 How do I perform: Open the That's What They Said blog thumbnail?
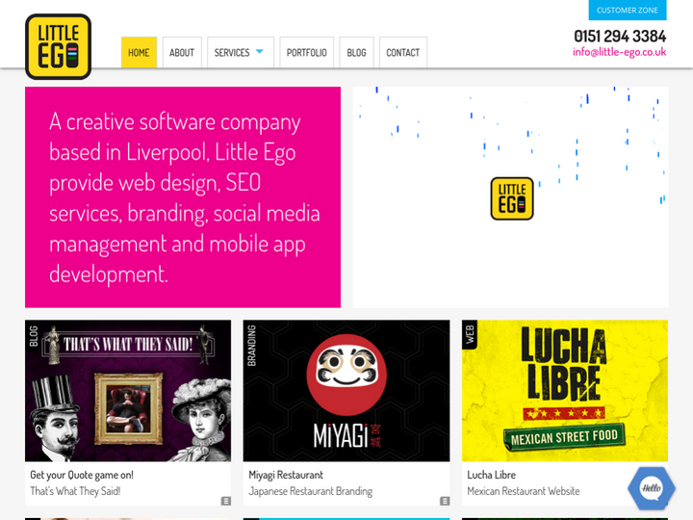pos(128,391)
